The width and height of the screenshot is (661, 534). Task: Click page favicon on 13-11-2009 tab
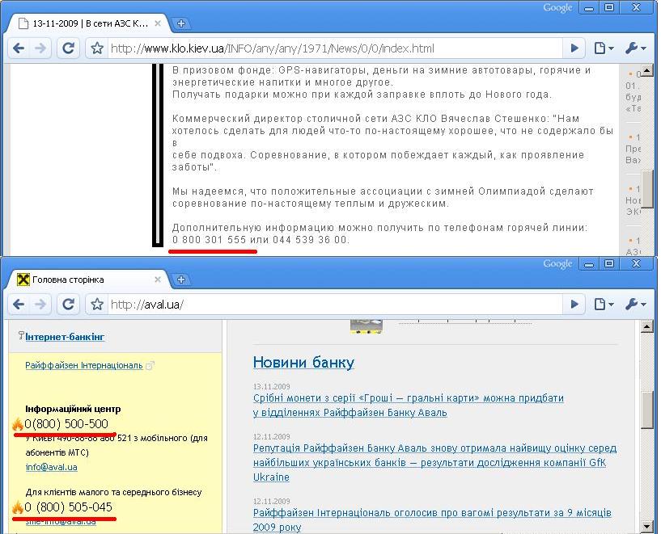point(23,23)
